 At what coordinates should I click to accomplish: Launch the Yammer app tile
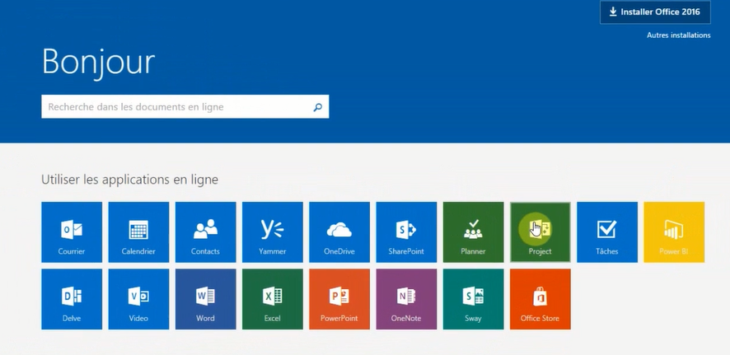click(273, 232)
